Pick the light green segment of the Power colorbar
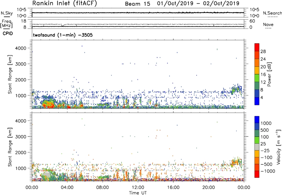This screenshot has width=282, height=195. tap(257, 78)
